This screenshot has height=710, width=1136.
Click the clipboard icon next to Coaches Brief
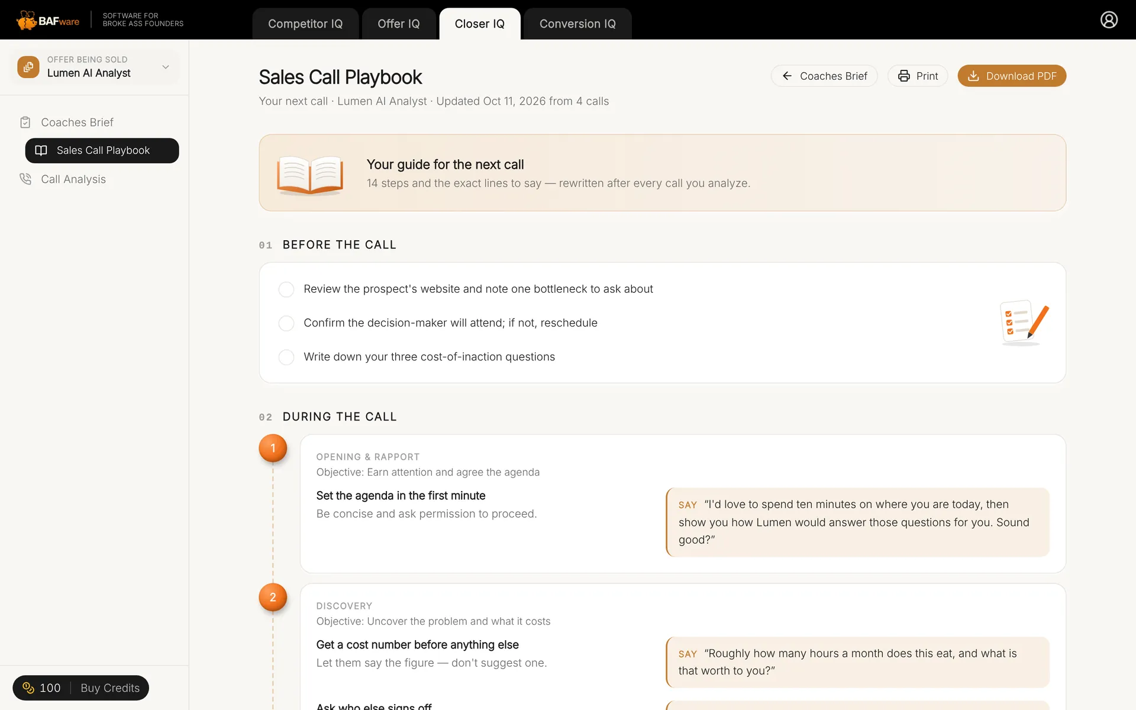pos(25,122)
